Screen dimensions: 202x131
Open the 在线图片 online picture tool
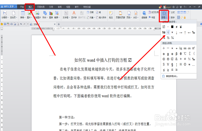point(37,15)
